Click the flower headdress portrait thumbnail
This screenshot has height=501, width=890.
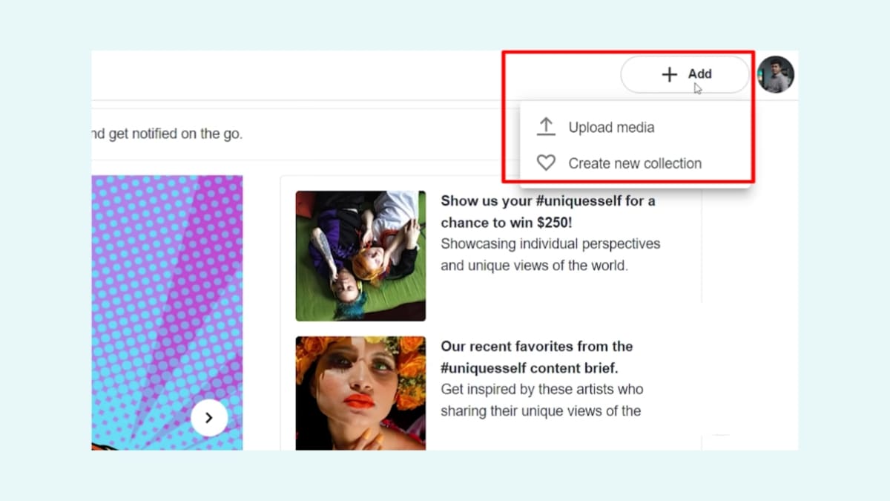(x=360, y=393)
